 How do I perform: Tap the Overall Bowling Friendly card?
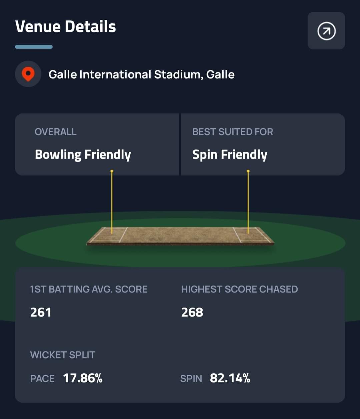[x=97, y=144]
